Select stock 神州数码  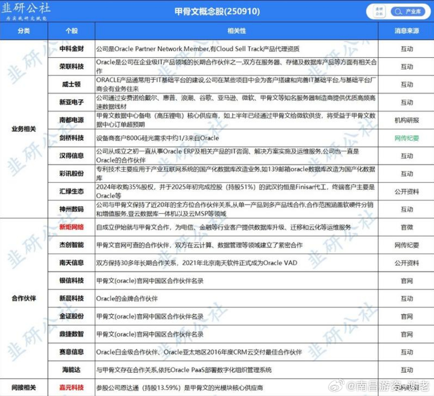pyautogui.click(x=71, y=209)
